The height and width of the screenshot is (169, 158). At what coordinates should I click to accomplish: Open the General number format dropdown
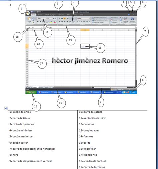click(90, 19)
